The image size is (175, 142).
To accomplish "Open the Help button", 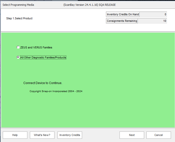I will click(x=15, y=135).
